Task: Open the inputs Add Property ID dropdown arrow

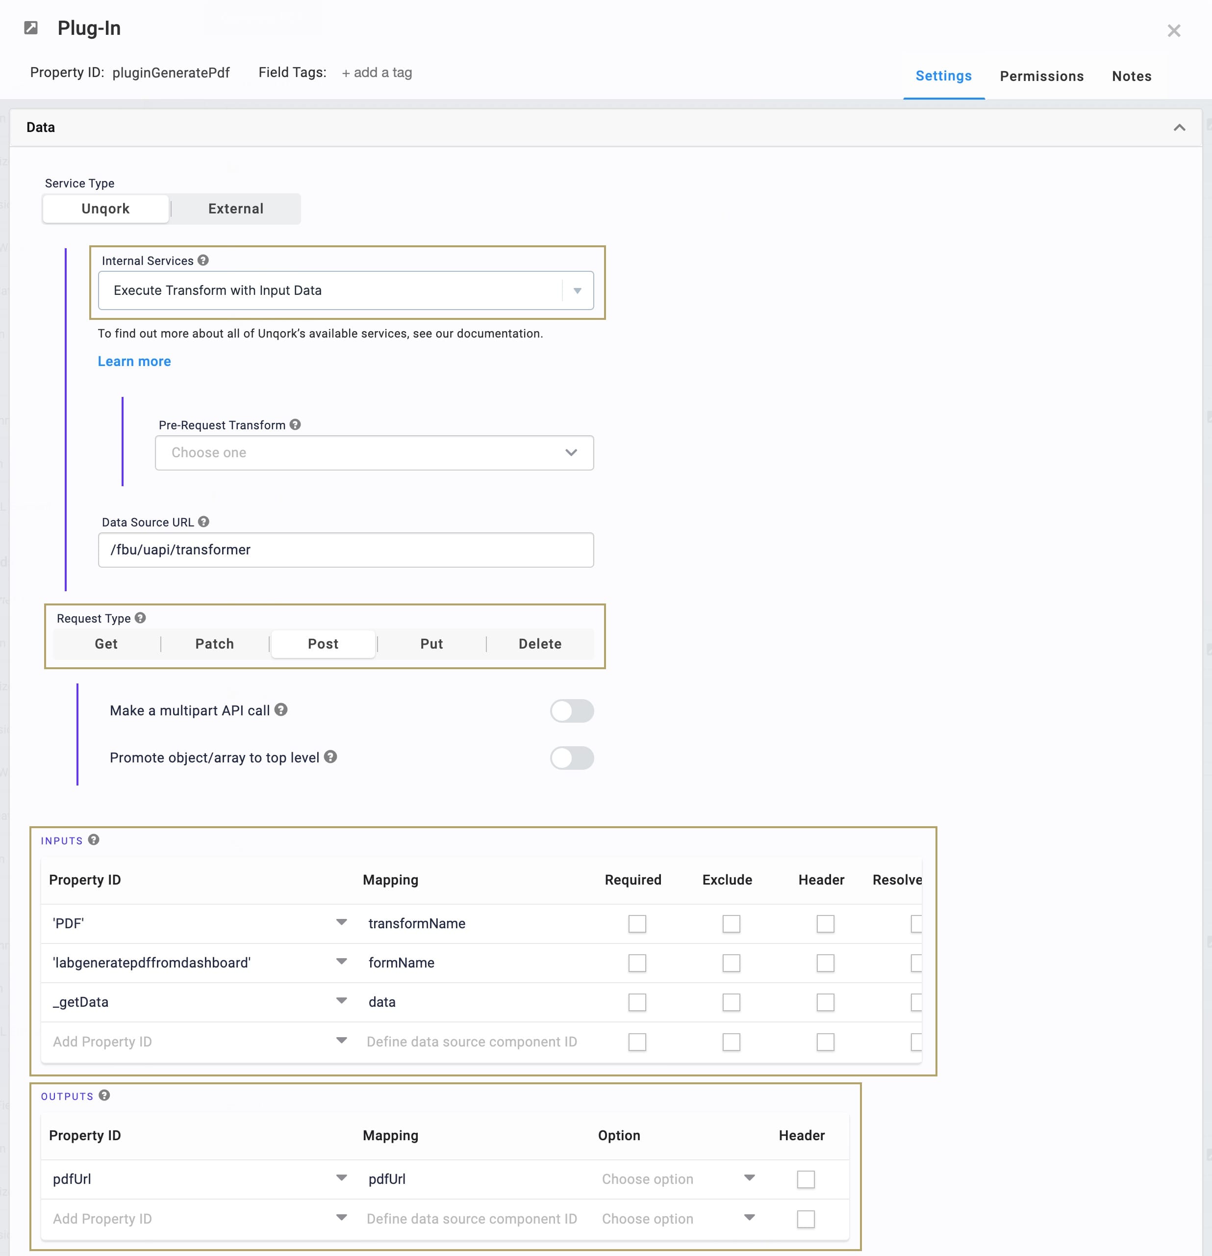Action: (341, 1040)
